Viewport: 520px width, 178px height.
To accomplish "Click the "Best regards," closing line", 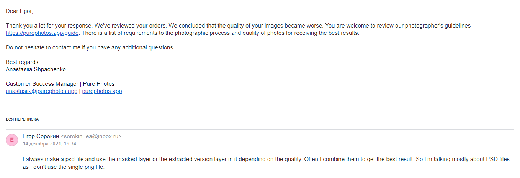I will (x=23, y=62).
